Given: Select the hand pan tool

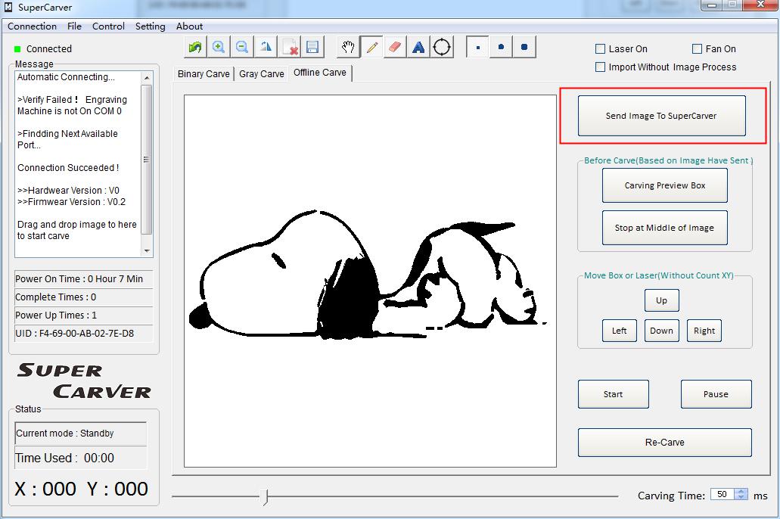Looking at the screenshot, I should coord(348,47).
